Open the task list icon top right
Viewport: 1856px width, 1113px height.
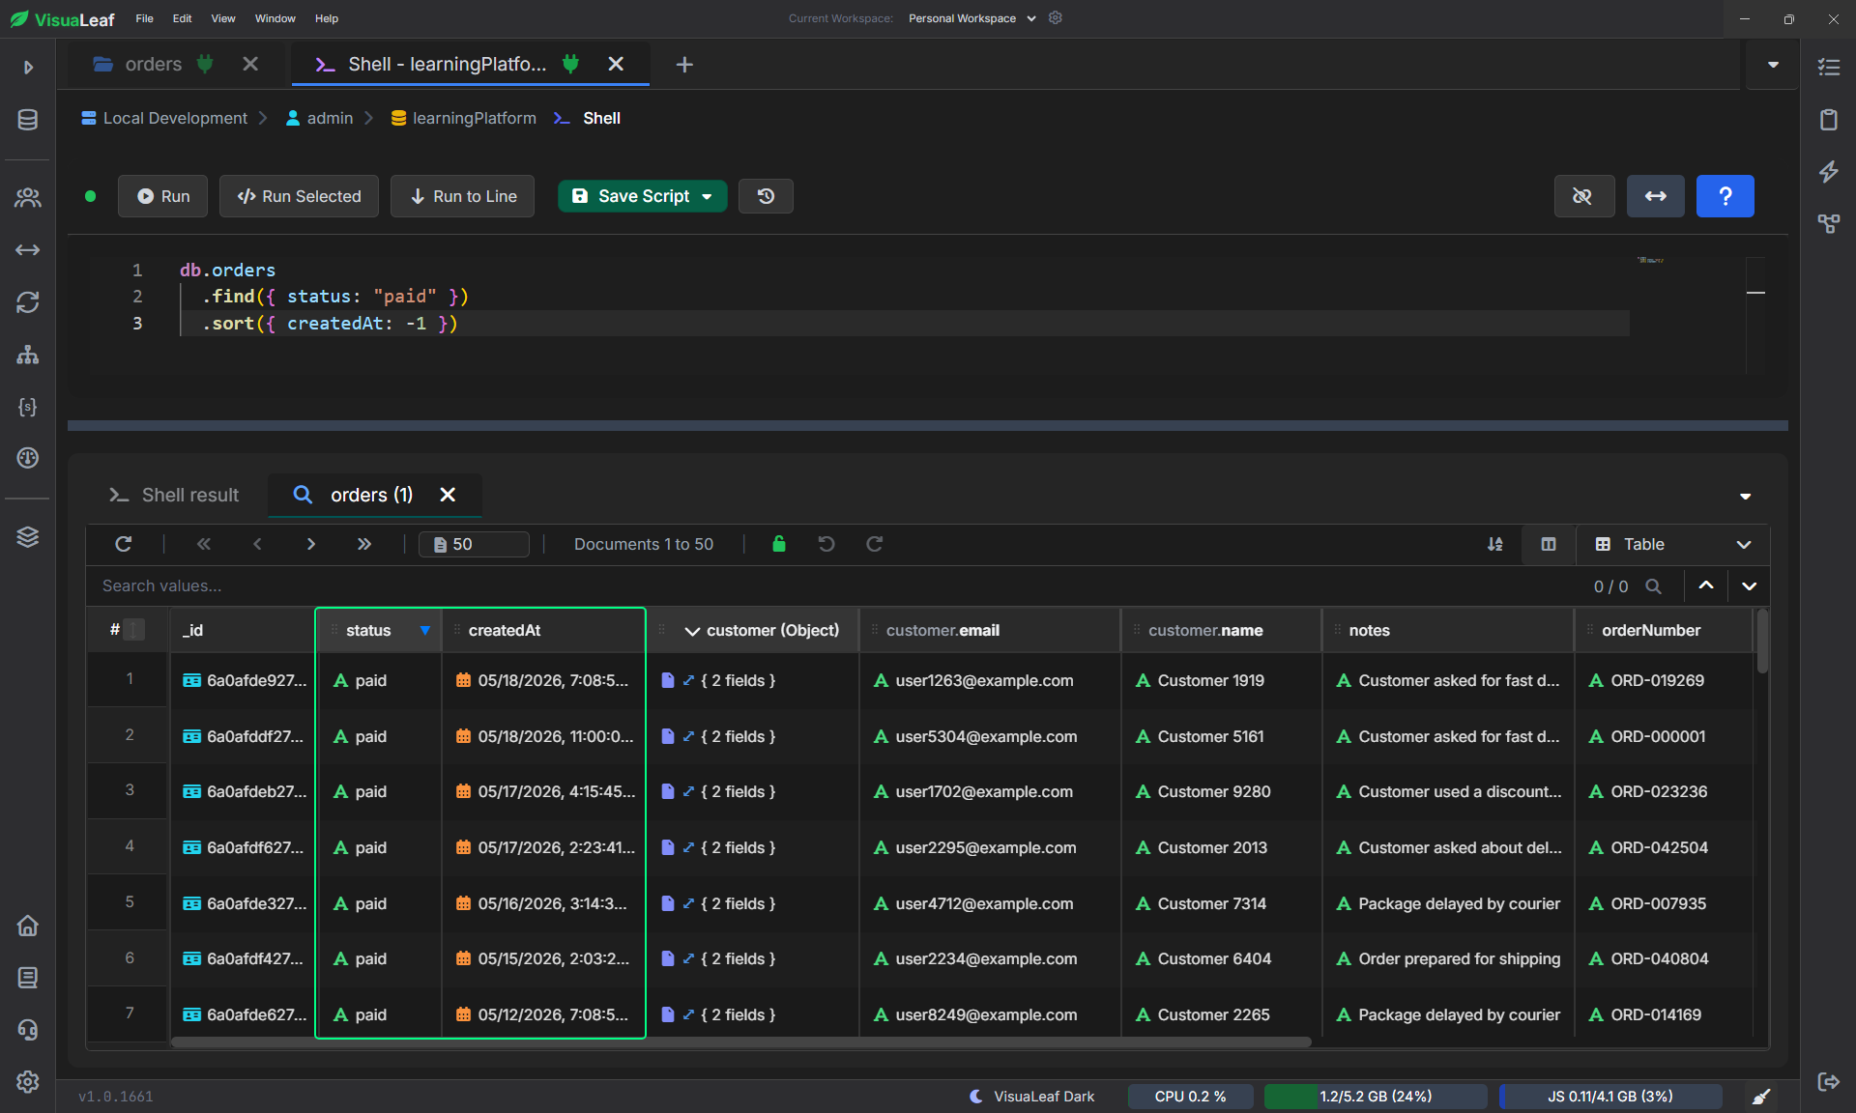click(x=1828, y=67)
